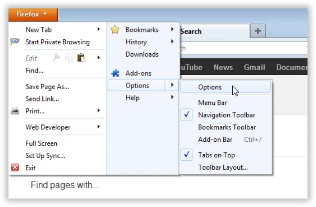Open the News link in black bar
This screenshot has width=316, height=207.
coord(223,67)
